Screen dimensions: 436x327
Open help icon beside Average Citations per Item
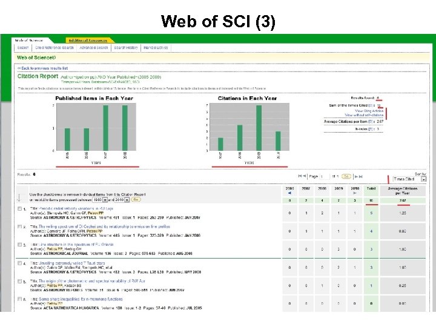(x=371, y=122)
